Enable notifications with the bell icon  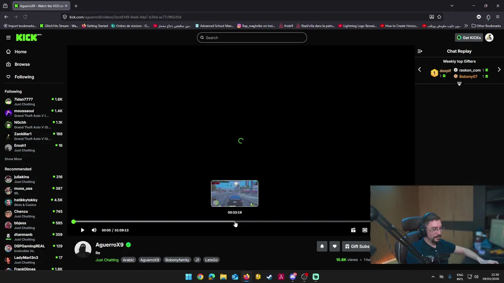tap(322, 246)
